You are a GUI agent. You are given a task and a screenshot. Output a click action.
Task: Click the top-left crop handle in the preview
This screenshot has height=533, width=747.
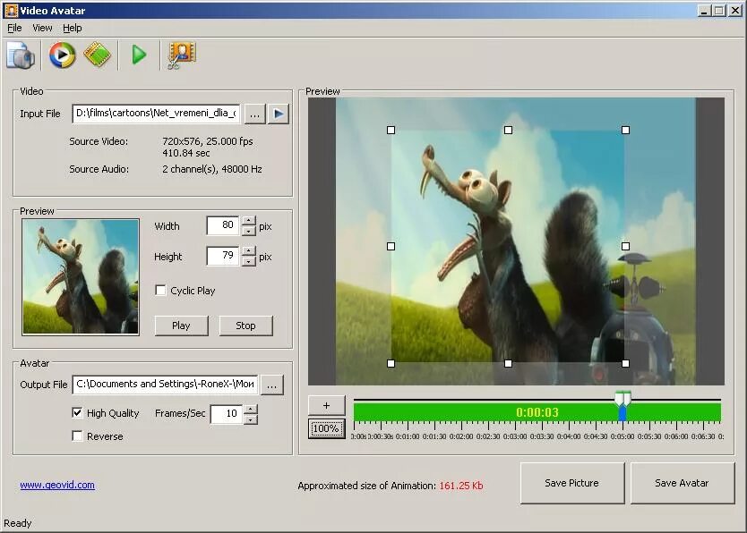391,130
